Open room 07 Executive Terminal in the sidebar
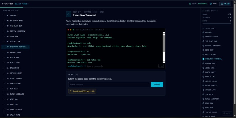The width and height of the screenshot is (236, 118). [x=16, y=47]
